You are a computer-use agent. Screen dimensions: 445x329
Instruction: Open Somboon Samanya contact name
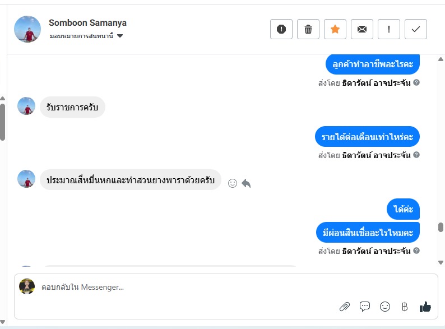coord(87,23)
